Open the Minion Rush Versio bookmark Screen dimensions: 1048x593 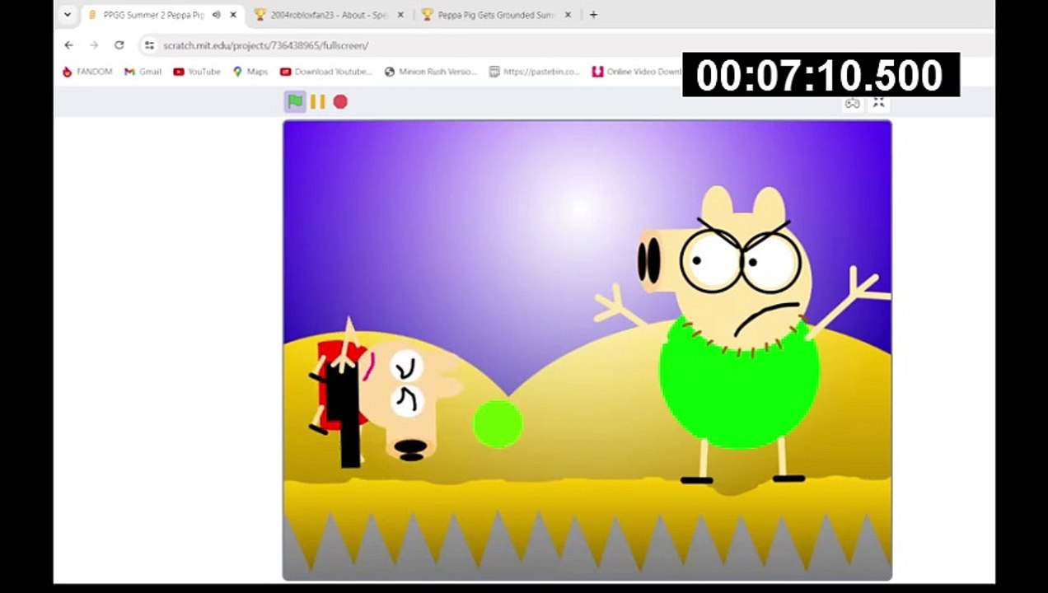coord(431,72)
